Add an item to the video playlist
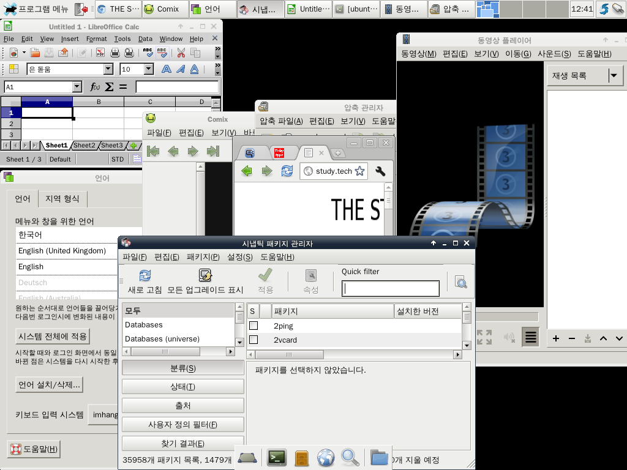 556,338
